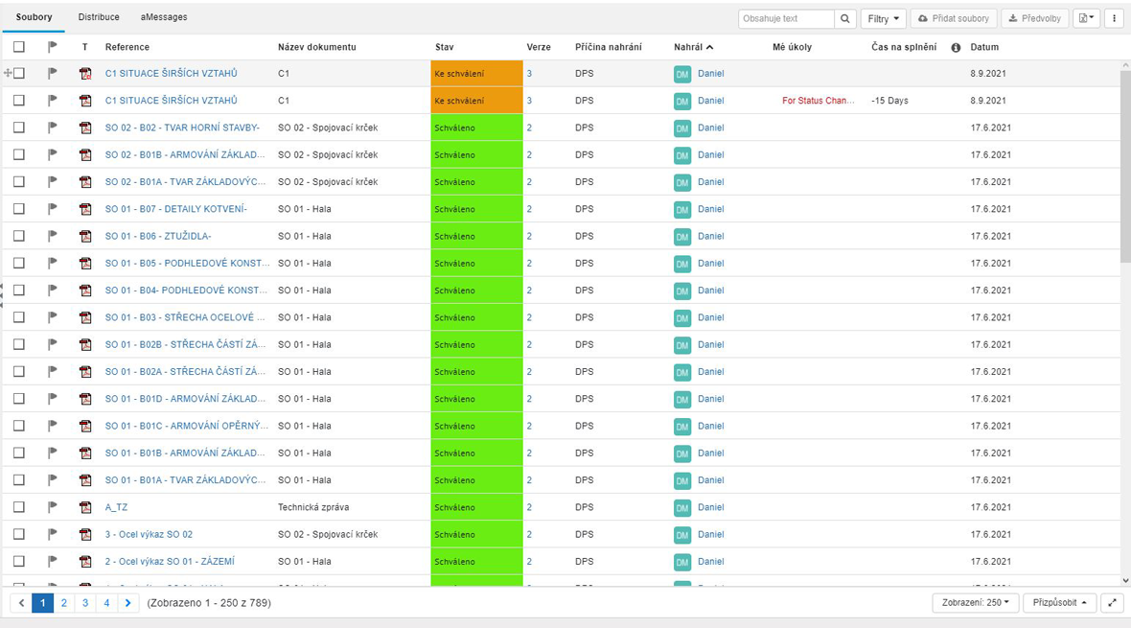Open the vertical three-dots options menu

(1114, 19)
